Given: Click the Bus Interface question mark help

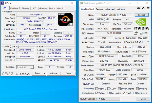Looking at the screenshot, I should click(x=148, y=42).
